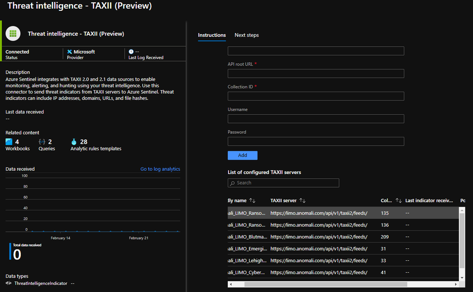Click the collection ID value 41

(383, 273)
